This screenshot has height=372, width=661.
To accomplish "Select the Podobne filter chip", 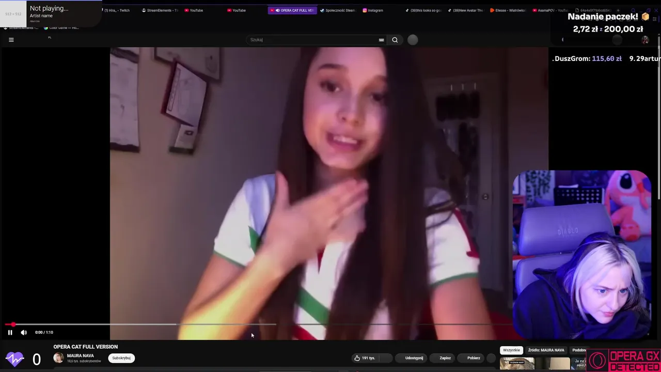I will pos(579,350).
